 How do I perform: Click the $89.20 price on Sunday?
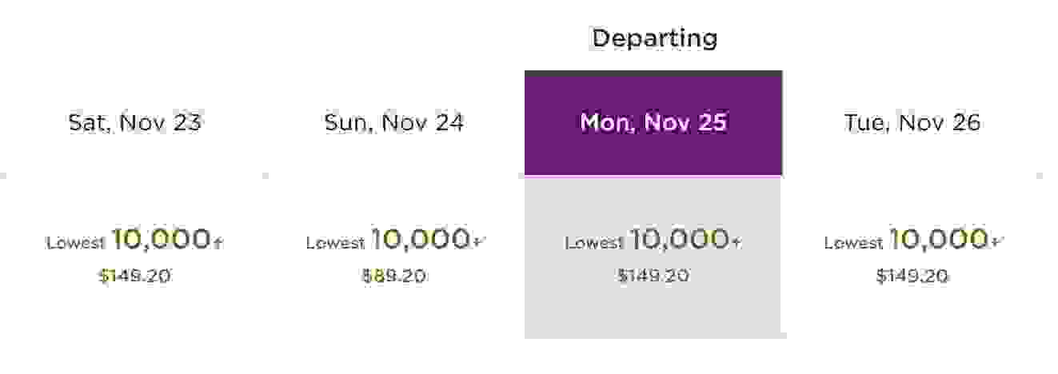click(x=393, y=277)
